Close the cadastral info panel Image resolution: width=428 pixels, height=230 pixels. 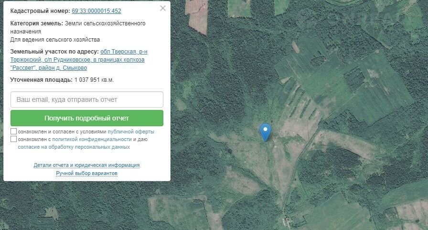pos(163,8)
